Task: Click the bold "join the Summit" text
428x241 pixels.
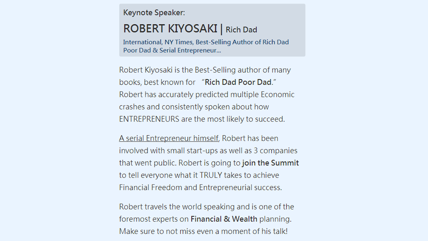Action: (x=270, y=163)
